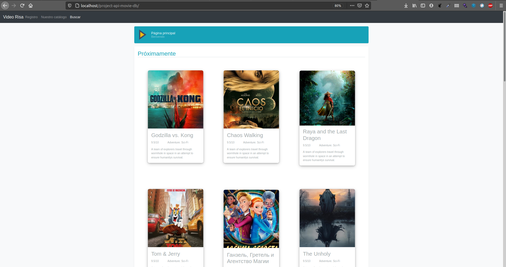Open the Firefox hamburger menu
The width and height of the screenshot is (506, 267).
tap(501, 6)
